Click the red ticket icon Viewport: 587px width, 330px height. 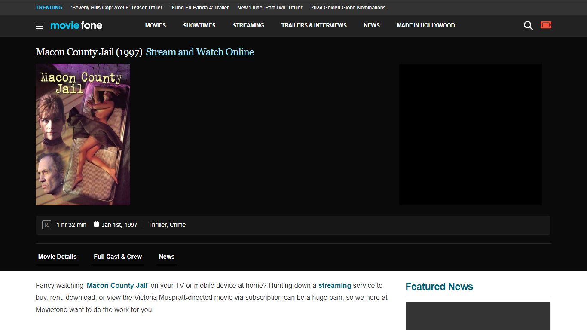(546, 25)
